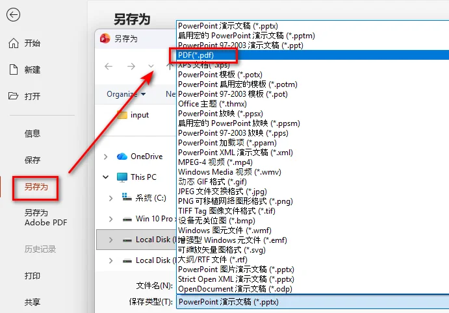449x313 pixels.
Task: Choose PowerPoint 97-2003 演示文稿 (*.ppt)
Action: pos(313,45)
